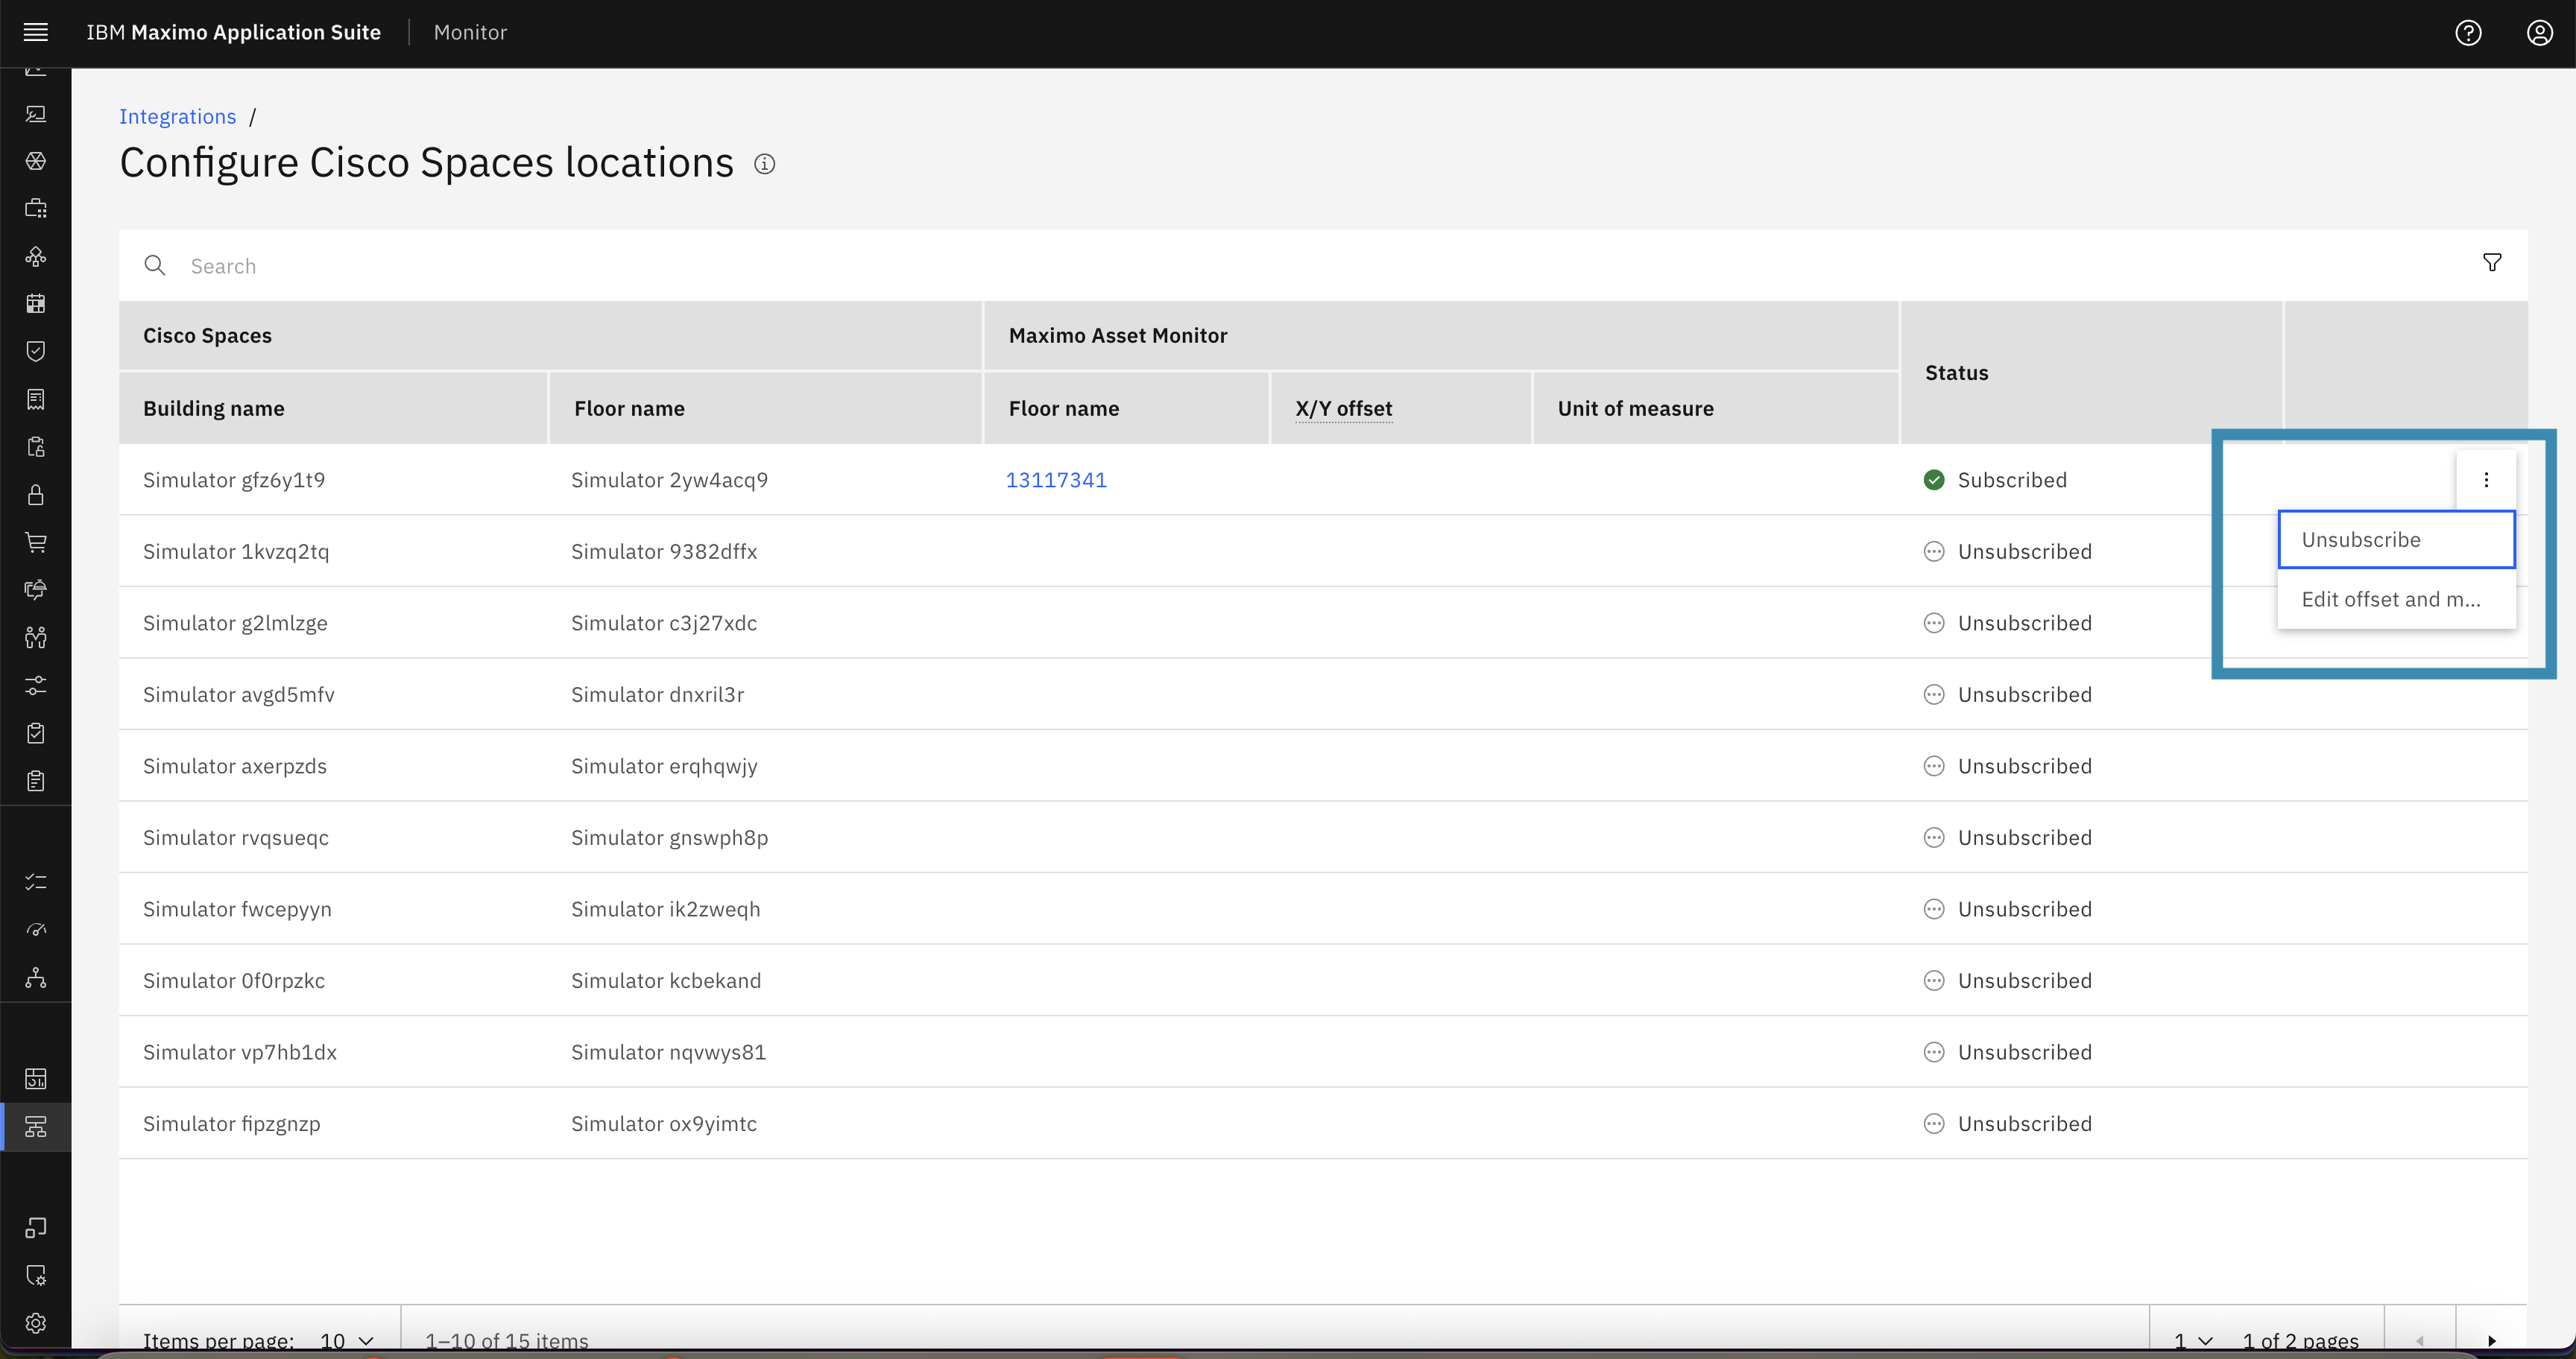Select the Simulator rvqsueqc row
This screenshot has height=1359, width=2576.
(x=1323, y=837)
